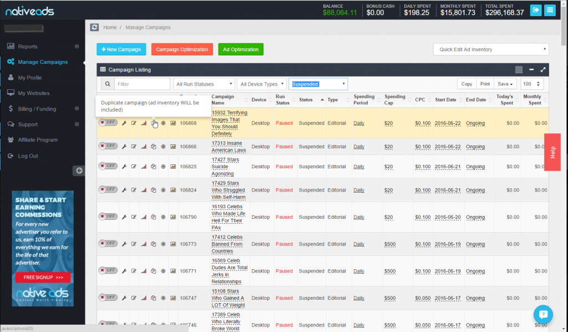Click the pencil edit icon for campaign 106825
The width and height of the screenshot is (568, 332).
(x=134, y=167)
